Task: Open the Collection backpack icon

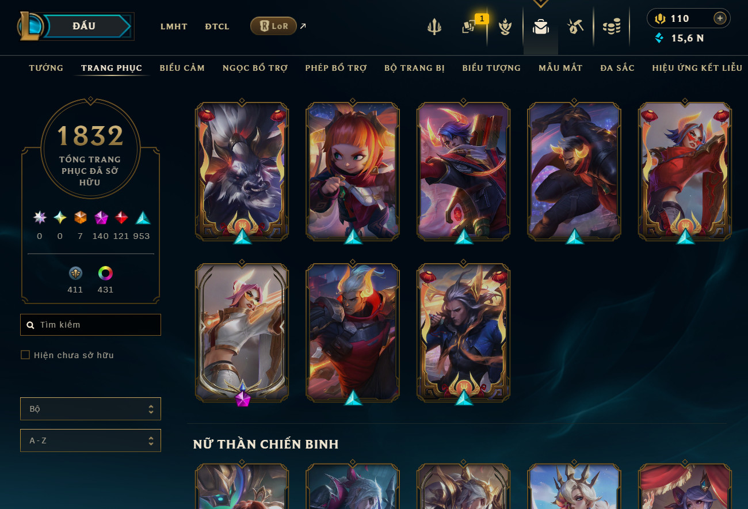Action: 540,26
